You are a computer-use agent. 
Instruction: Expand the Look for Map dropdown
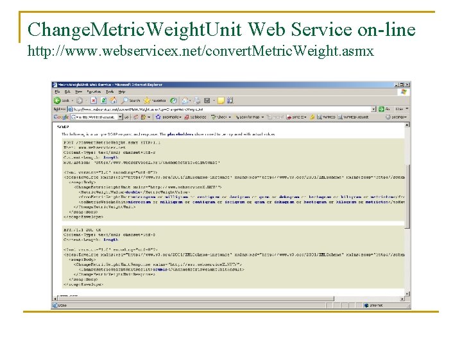click(262, 117)
